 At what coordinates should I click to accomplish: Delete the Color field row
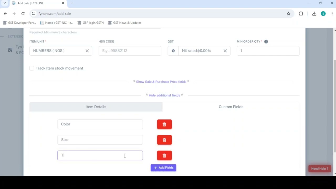(164, 124)
